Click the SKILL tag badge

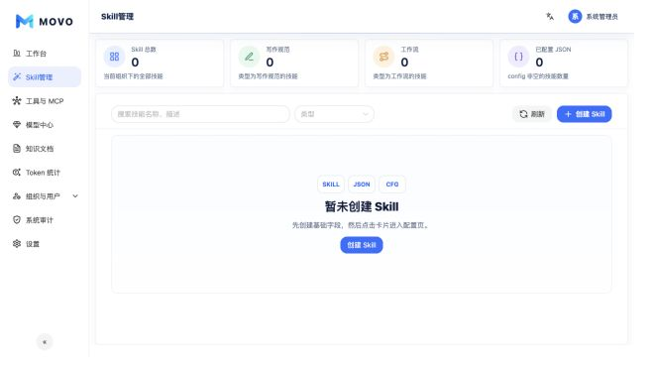click(x=331, y=185)
